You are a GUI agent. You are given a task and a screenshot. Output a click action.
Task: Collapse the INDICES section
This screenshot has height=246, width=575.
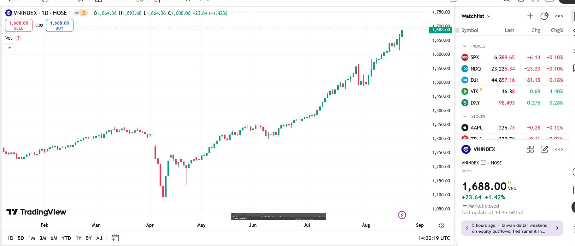[465, 46]
